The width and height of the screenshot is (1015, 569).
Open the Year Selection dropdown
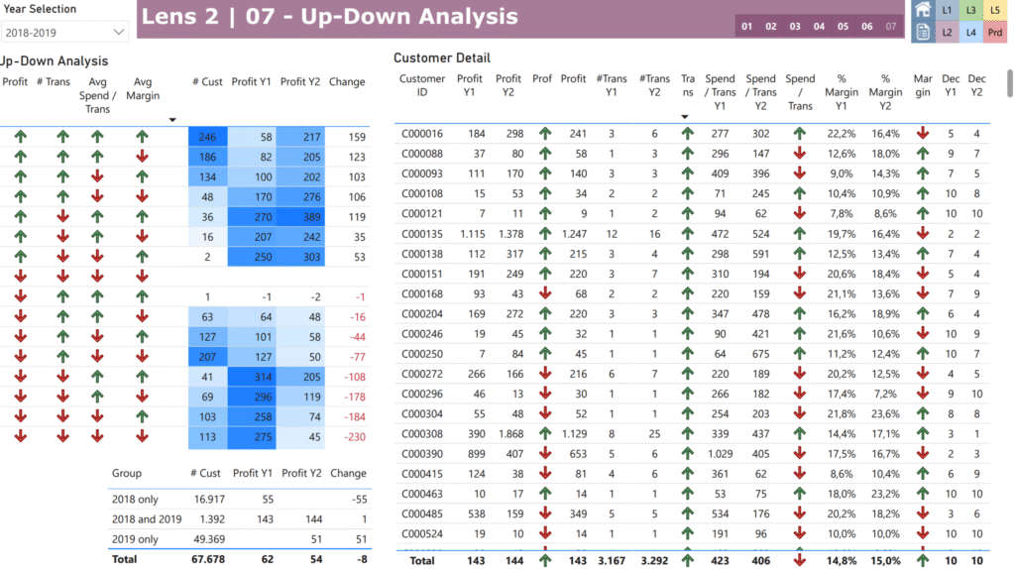point(64,33)
